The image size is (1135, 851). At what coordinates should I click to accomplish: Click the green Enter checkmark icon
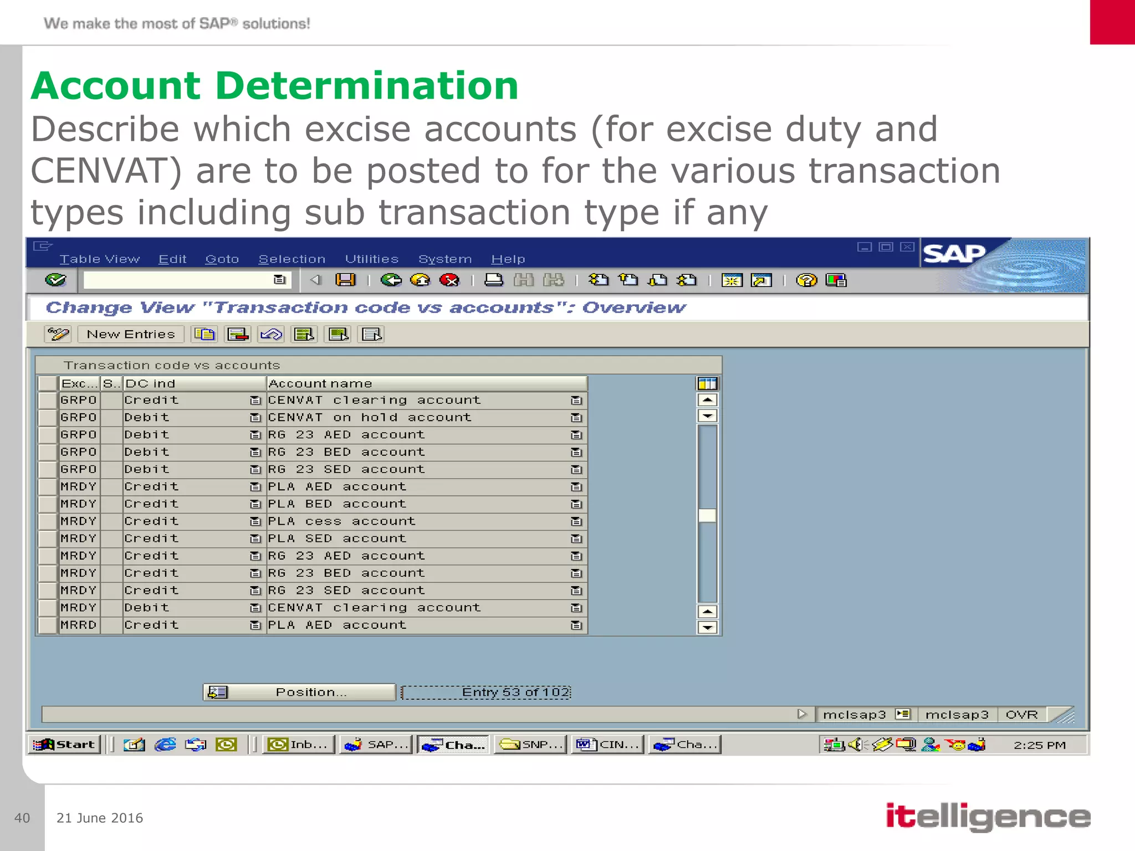tap(55, 280)
